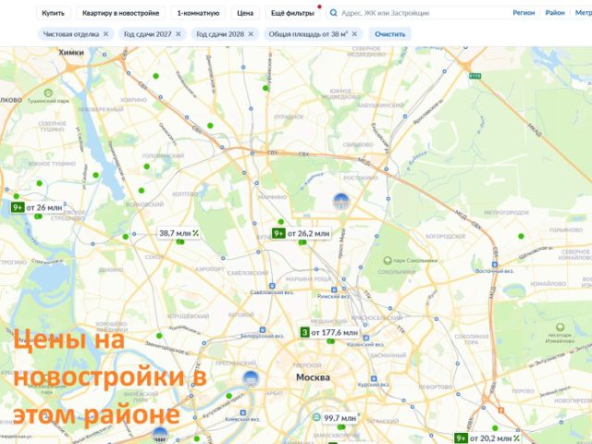592x444 pixels.
Task: Click the лесопарк Измайлово icon
Action: (561, 327)
